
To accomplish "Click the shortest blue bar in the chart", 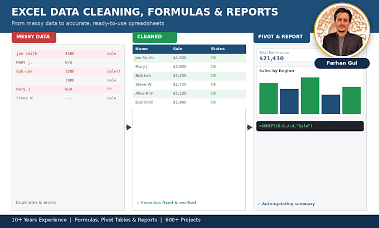I will tap(331, 104).
